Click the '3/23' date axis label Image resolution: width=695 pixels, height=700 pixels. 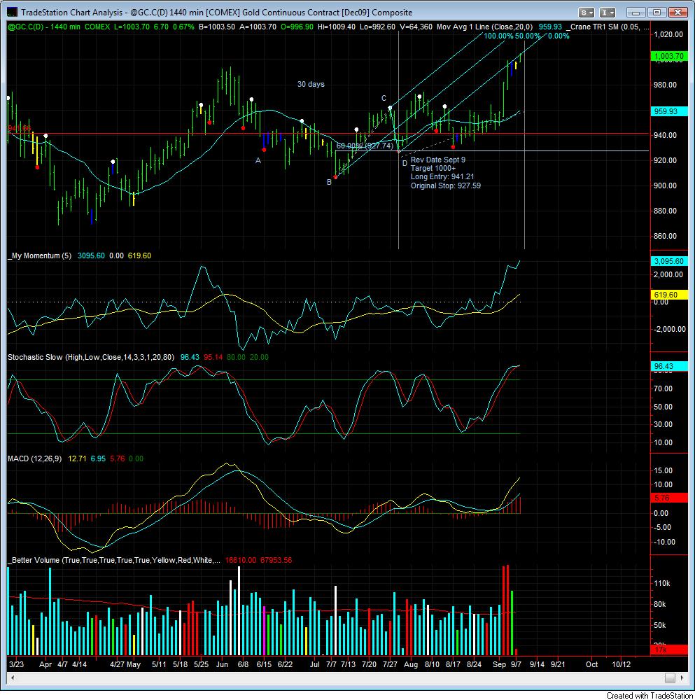[17, 664]
